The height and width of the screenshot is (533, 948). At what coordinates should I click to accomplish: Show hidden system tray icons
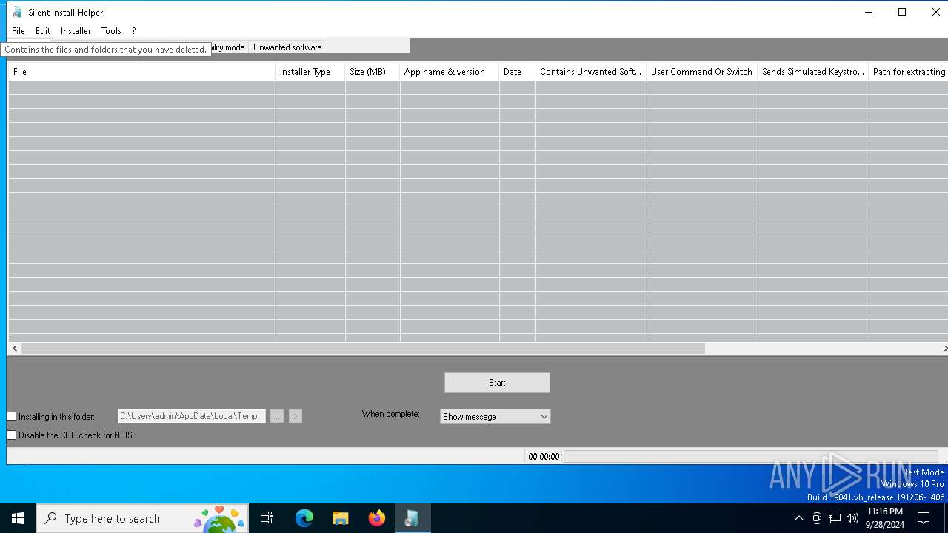798,518
